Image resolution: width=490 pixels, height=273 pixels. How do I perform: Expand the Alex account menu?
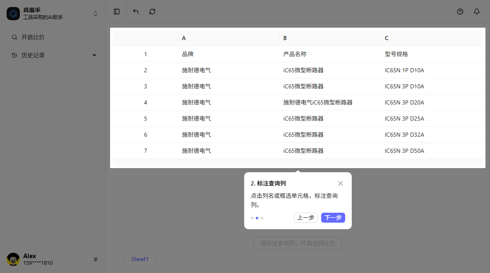pyautogui.click(x=96, y=259)
